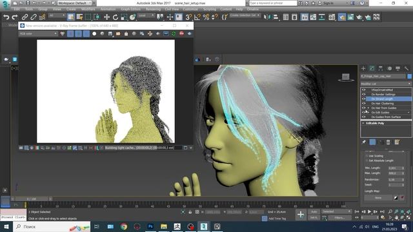Viewport: 413px width, 232px height.
Task: Select the Select and Link tool
Action: (25, 17)
